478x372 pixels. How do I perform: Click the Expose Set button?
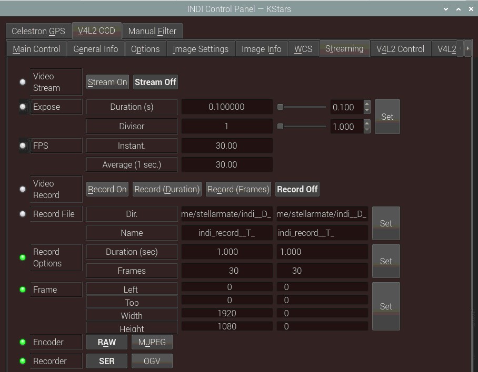coord(387,117)
